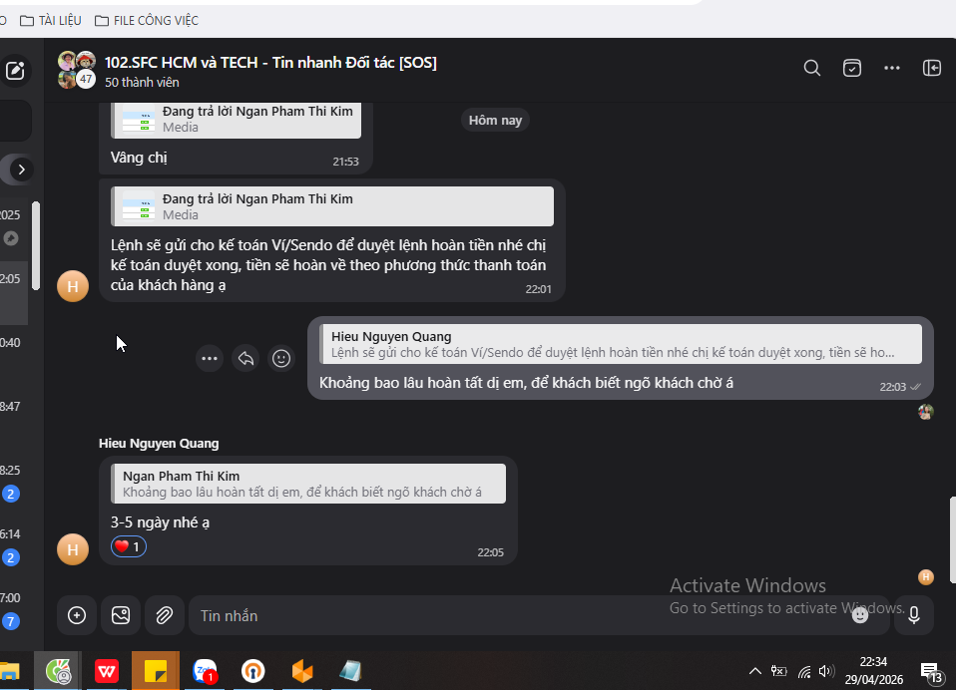Toggle the conversation info side panel
956x690 pixels.
(x=932, y=68)
